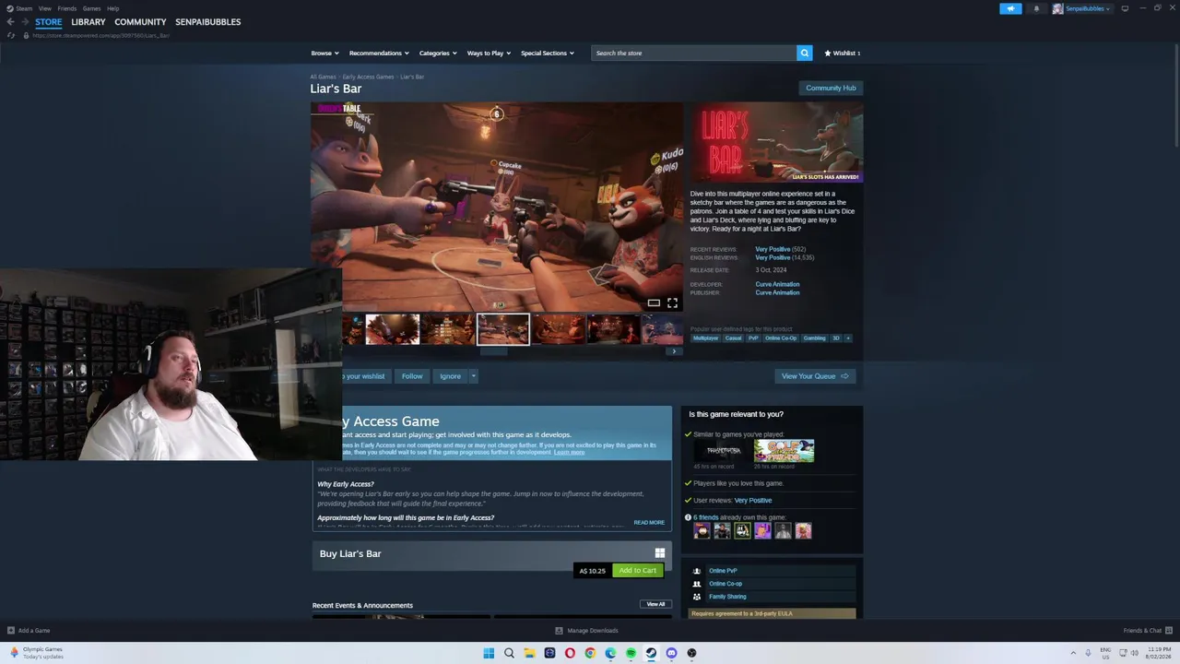
Task: Open the SENPAIBUBBLES profile tab
Action: (x=207, y=22)
